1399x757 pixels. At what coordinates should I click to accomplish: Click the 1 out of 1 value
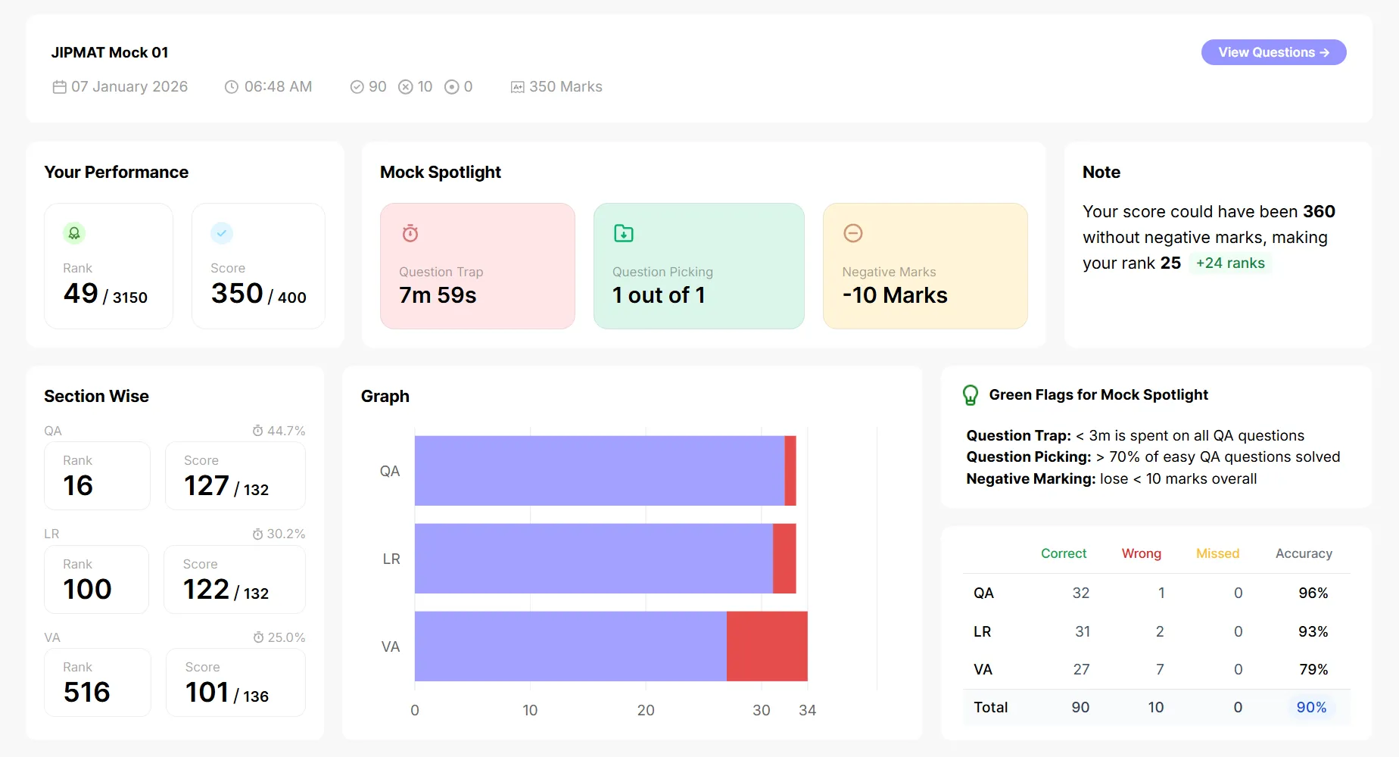659,295
